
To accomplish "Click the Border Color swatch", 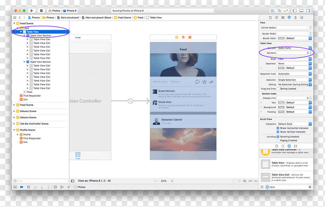I will click(x=281, y=38).
